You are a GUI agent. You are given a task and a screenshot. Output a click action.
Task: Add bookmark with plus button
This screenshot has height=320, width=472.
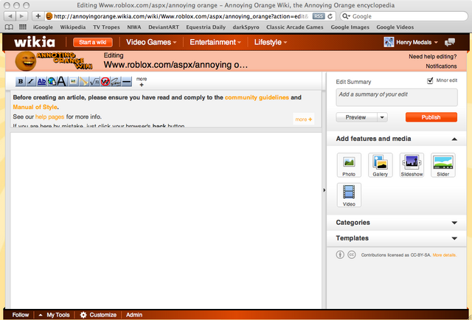coord(38,16)
